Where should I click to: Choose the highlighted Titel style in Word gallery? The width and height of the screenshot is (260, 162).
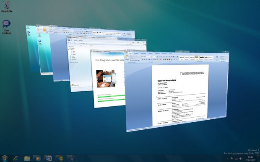(x=197, y=58)
